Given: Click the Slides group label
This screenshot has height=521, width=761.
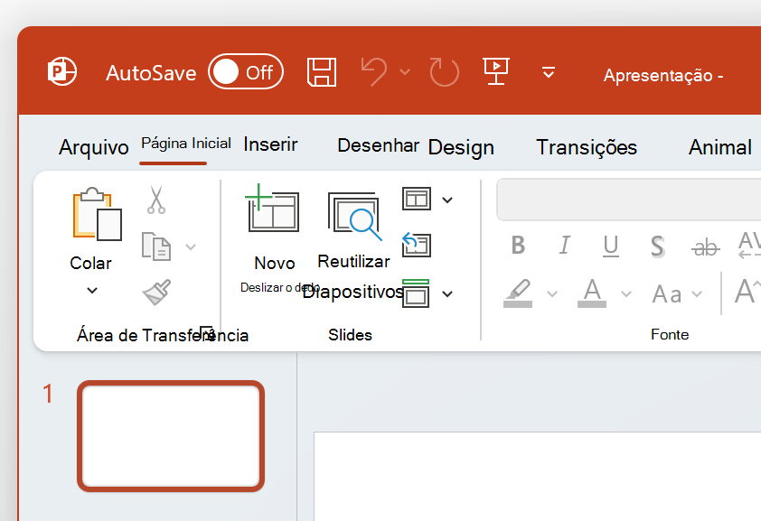Looking at the screenshot, I should click(350, 335).
